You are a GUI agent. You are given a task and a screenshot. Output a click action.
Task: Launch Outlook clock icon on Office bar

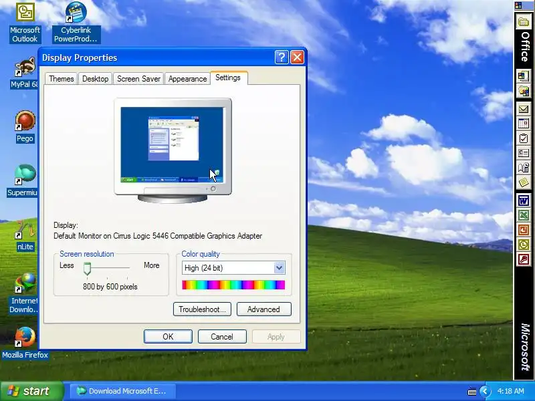click(524, 245)
